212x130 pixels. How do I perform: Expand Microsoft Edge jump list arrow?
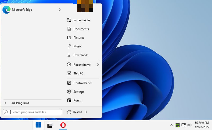pos(60,10)
